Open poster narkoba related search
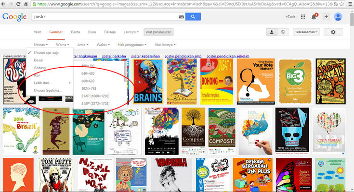 coord(114,56)
